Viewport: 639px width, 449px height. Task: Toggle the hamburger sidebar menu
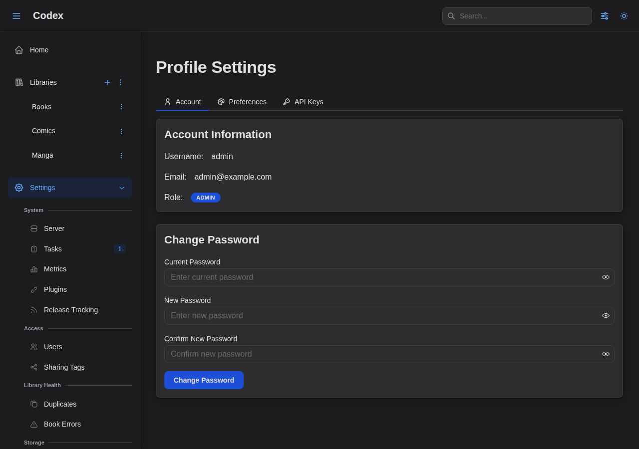(16, 16)
